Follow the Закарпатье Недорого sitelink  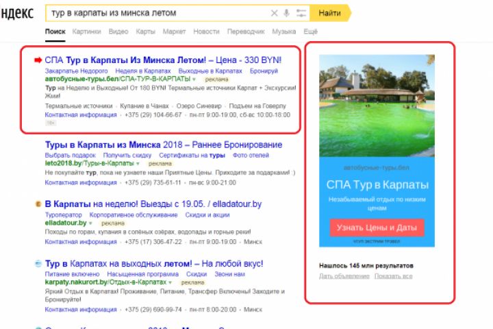(x=77, y=71)
